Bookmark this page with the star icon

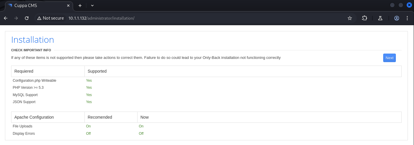pos(349,18)
